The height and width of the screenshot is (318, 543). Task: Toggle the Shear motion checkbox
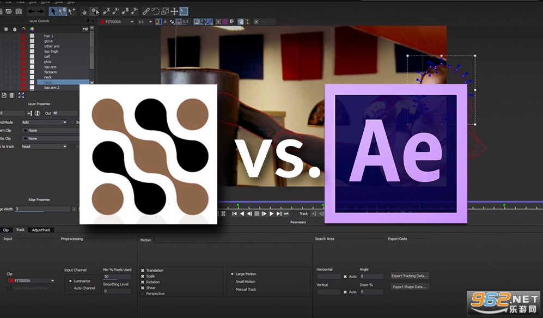click(142, 288)
